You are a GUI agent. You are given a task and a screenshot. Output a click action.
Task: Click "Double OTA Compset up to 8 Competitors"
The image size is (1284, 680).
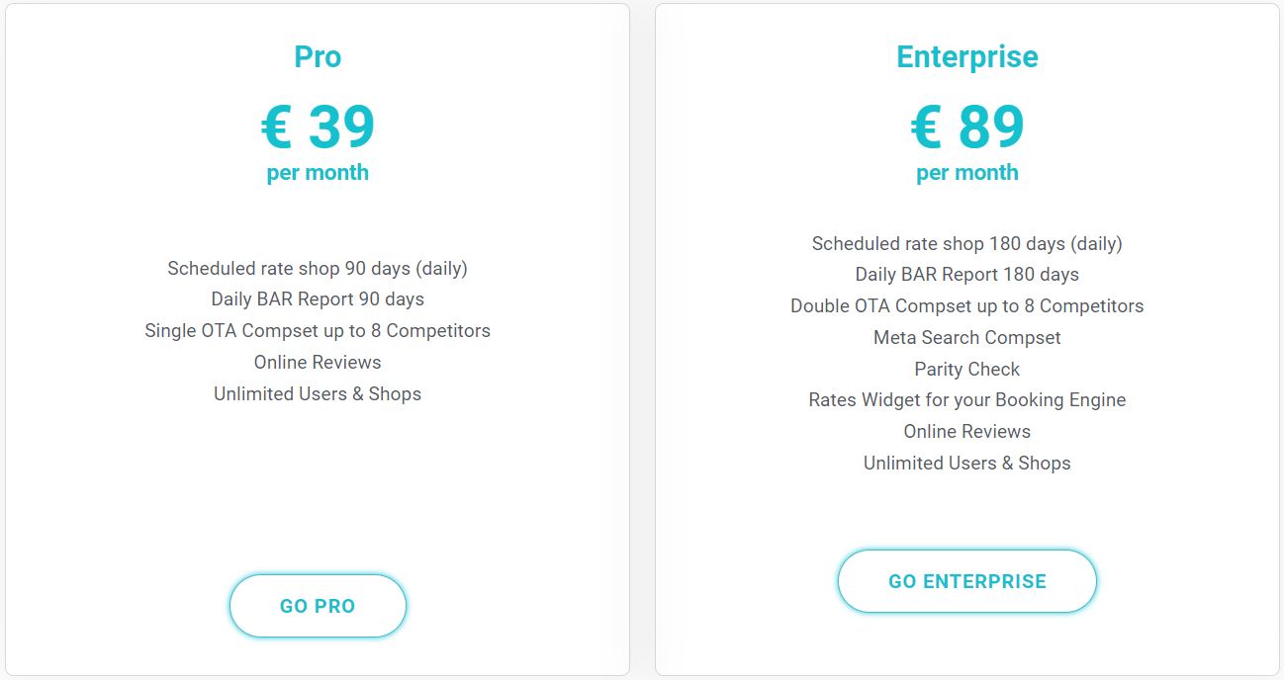tap(966, 306)
